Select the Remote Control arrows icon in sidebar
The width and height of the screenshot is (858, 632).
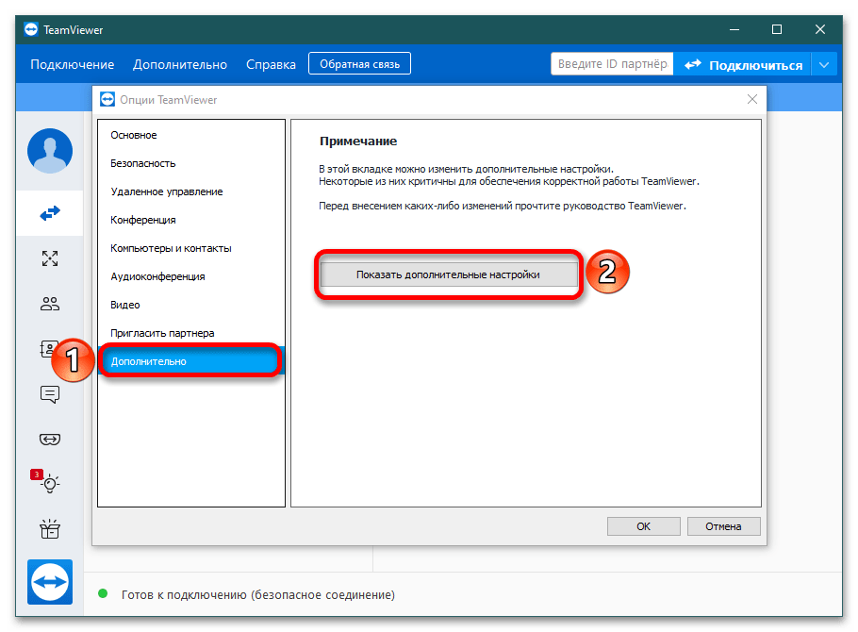tap(50, 214)
